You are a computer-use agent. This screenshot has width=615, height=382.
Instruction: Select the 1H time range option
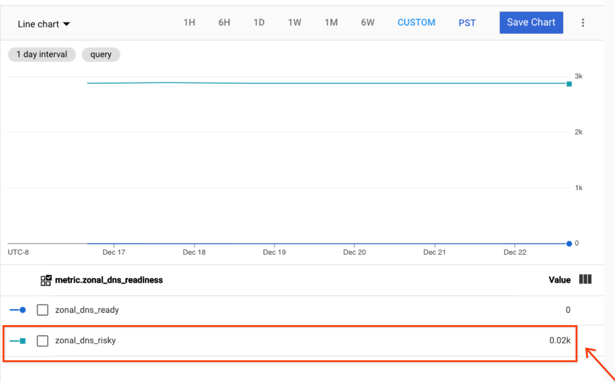189,22
